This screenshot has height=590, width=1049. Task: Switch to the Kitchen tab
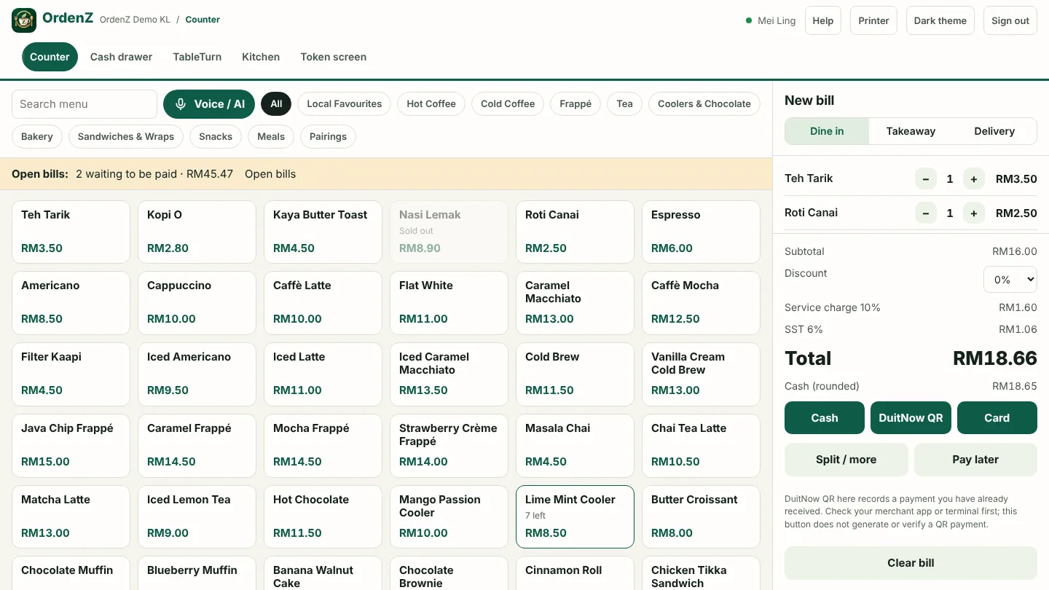point(261,57)
